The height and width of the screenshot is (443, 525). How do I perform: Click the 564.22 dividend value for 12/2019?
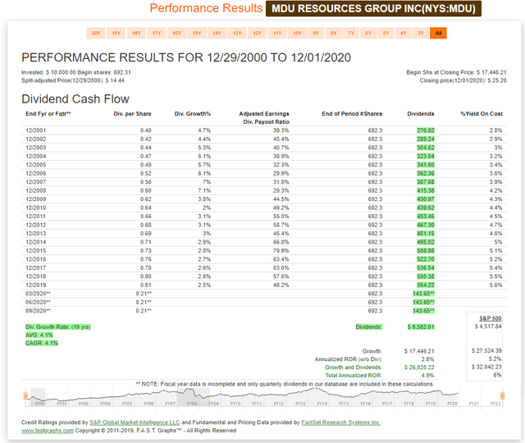click(x=426, y=285)
